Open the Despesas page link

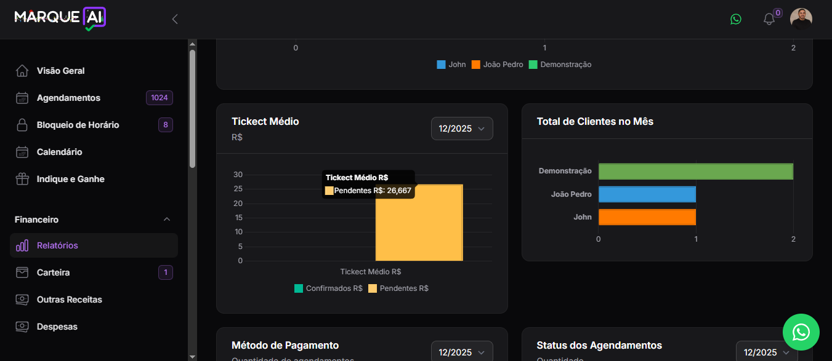tap(57, 327)
